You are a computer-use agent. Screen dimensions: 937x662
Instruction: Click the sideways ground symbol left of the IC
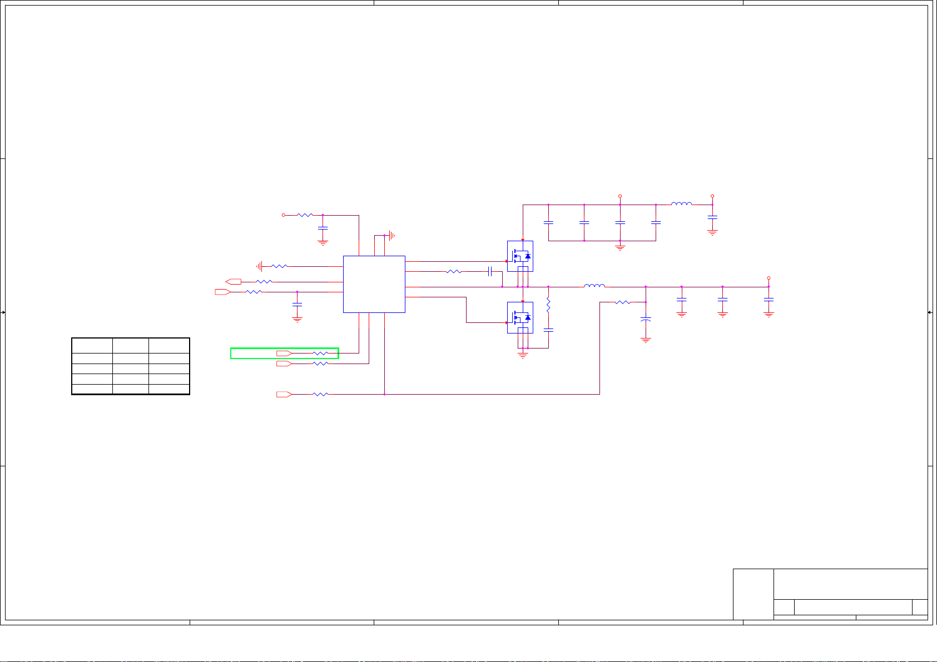[260, 266]
